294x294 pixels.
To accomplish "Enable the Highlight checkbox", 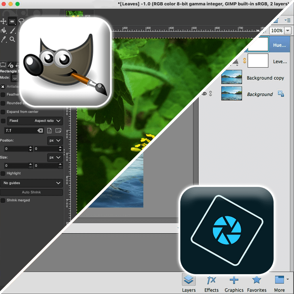I will (x=3, y=173).
